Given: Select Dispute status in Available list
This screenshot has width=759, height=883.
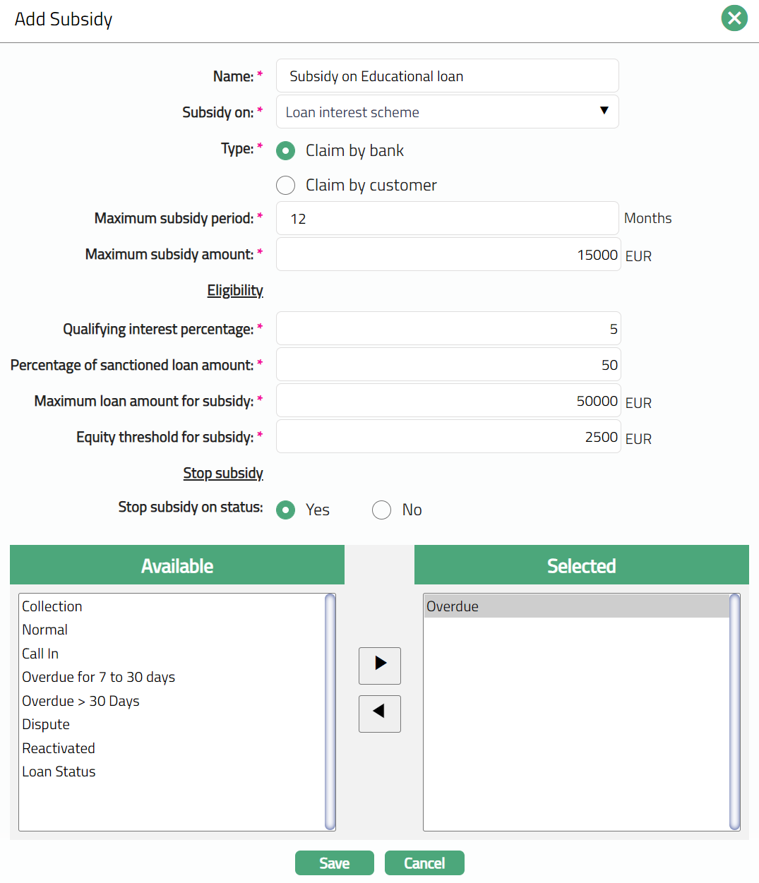Looking at the screenshot, I should (46, 724).
